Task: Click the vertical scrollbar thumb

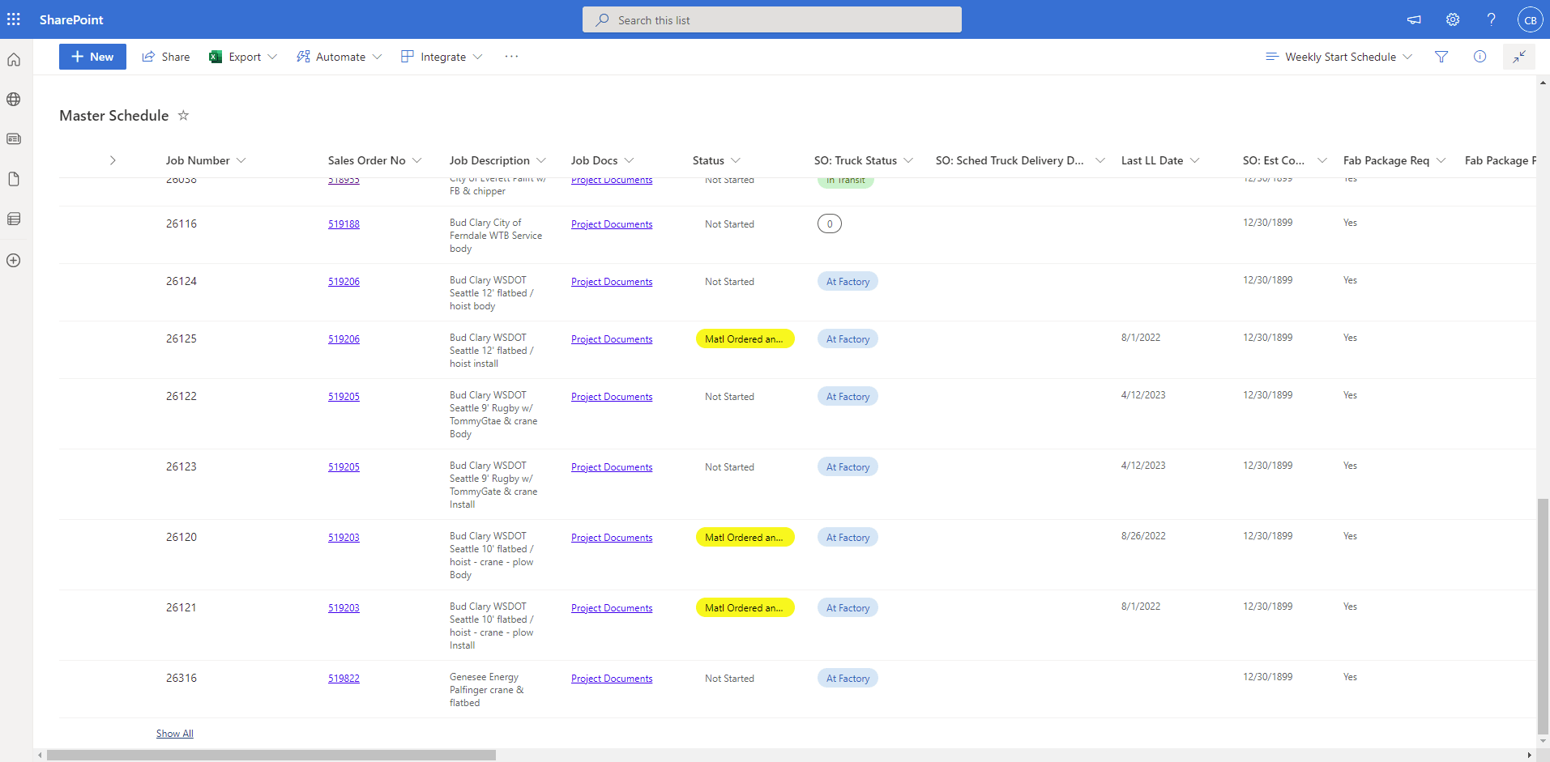Action: [x=1543, y=615]
